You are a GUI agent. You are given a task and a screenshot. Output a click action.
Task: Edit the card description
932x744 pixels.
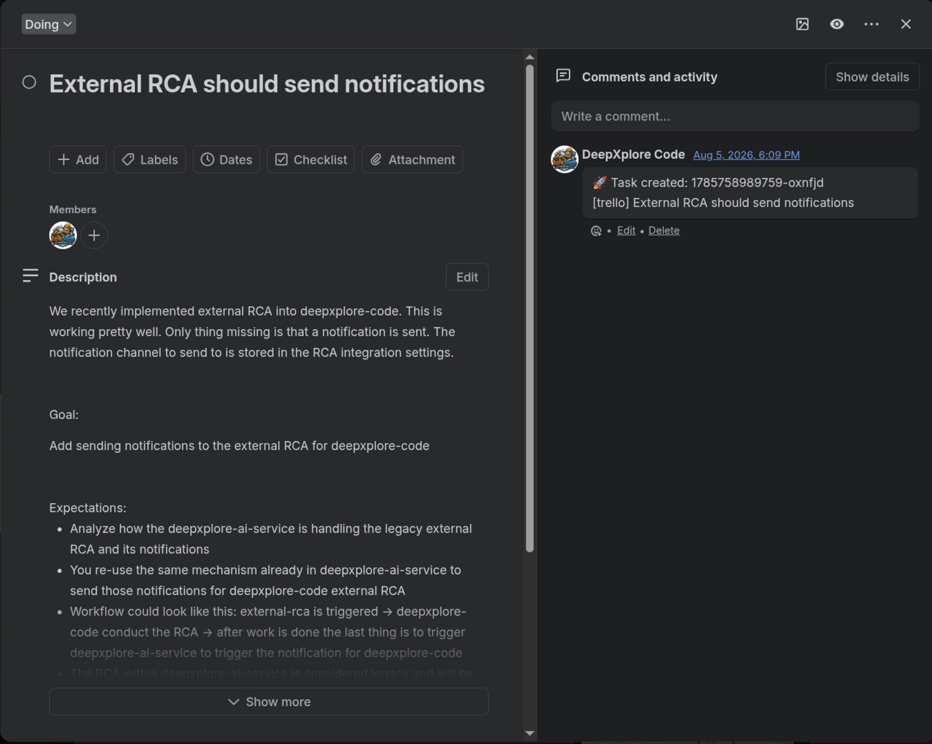pos(467,277)
